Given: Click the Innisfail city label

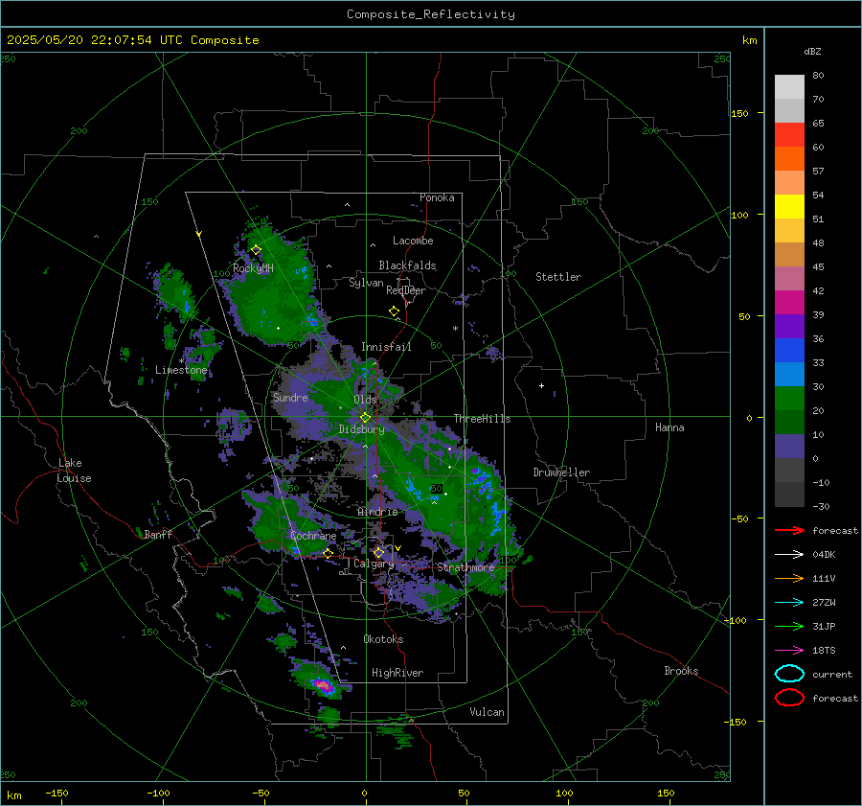Looking at the screenshot, I should [x=386, y=347].
